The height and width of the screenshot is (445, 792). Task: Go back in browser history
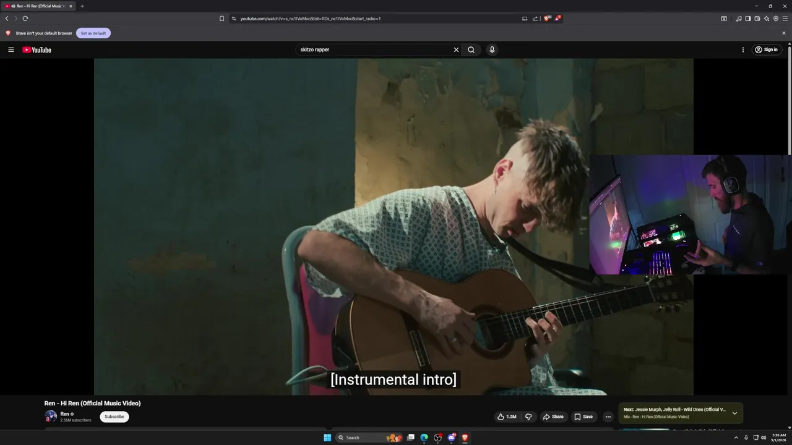coord(7,19)
